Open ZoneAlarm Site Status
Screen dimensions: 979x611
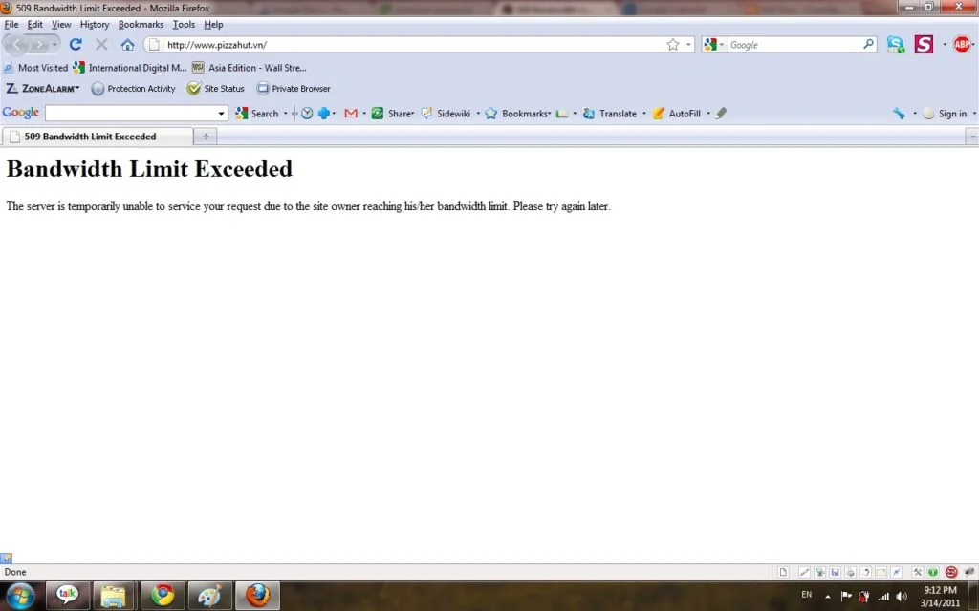coord(216,89)
